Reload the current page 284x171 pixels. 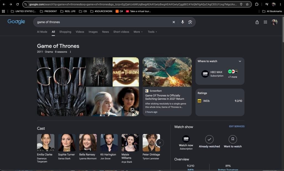[17, 4]
